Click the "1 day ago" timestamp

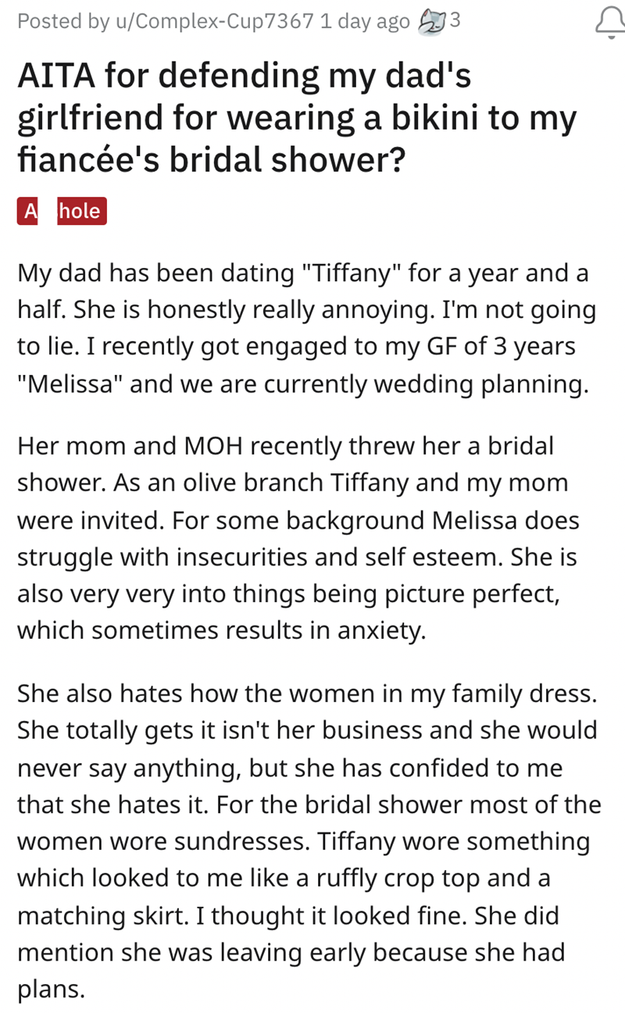point(364,21)
